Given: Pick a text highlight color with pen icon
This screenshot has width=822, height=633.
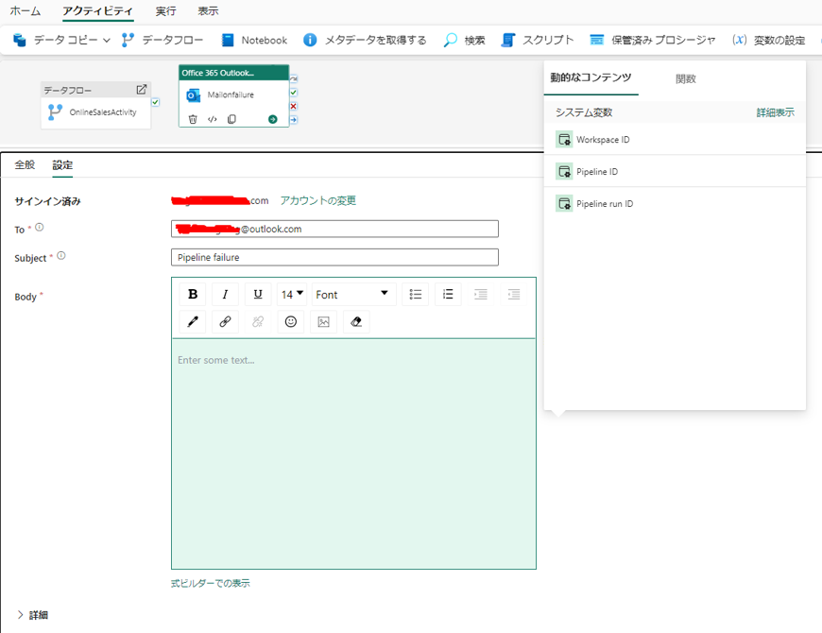Looking at the screenshot, I should [x=193, y=321].
